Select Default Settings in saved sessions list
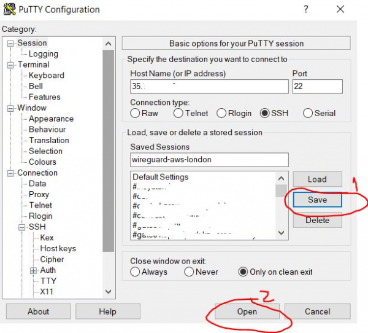The image size is (368, 333). [160, 177]
